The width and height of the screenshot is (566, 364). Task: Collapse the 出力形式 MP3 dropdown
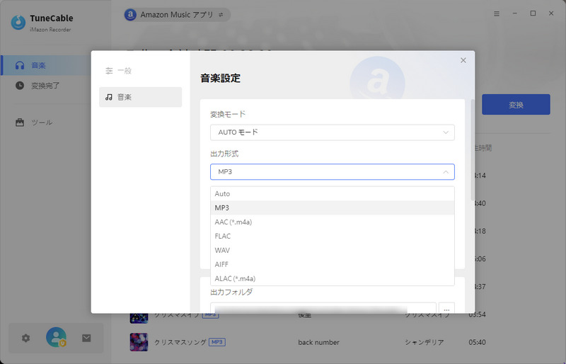click(x=332, y=171)
